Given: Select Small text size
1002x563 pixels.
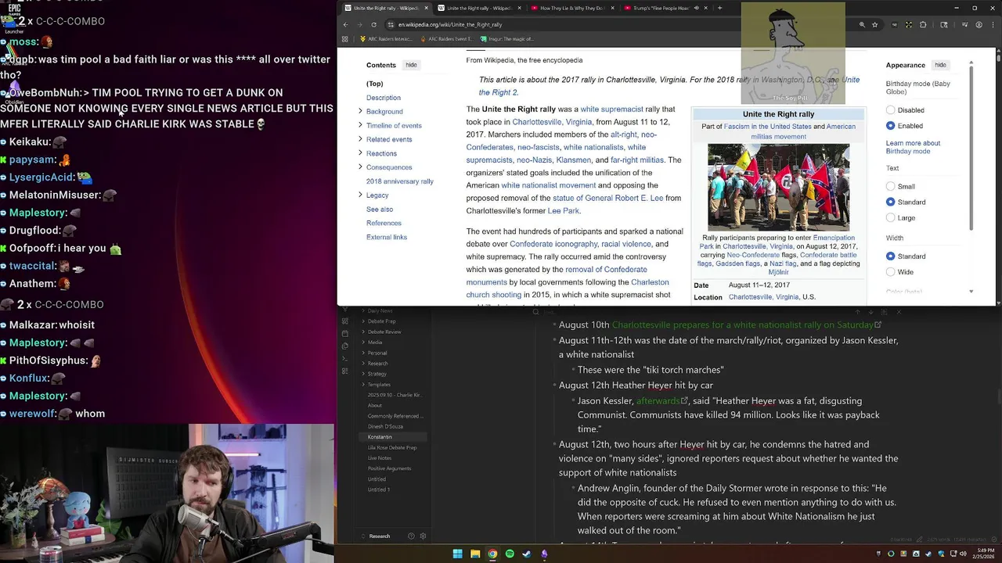Looking at the screenshot, I should click(x=890, y=187).
